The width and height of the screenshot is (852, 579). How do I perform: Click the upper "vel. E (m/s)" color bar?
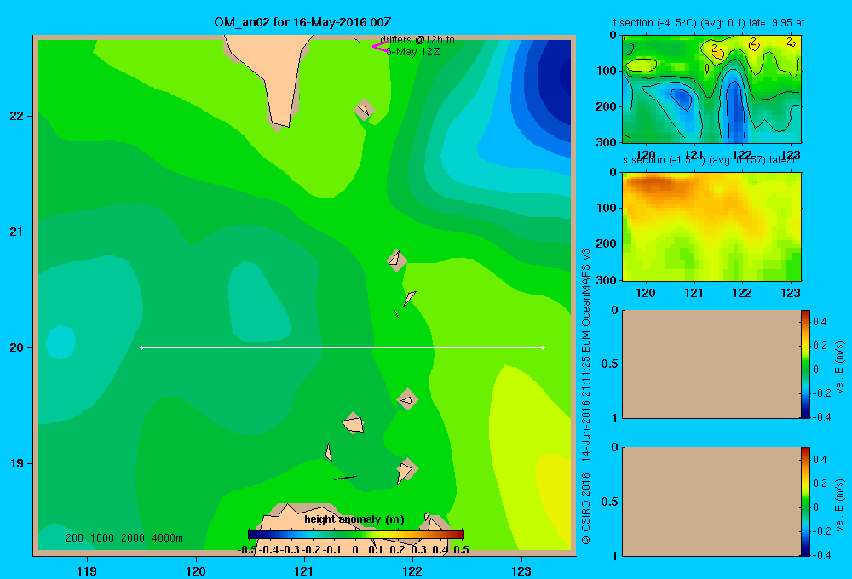805,364
